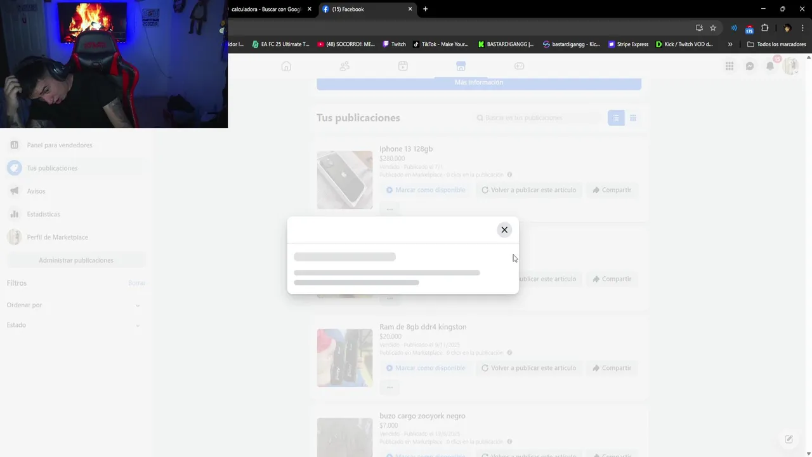Mark Ram de 8gb ddr4 as disponible
Screen dimensions: 812x457
(x=426, y=368)
